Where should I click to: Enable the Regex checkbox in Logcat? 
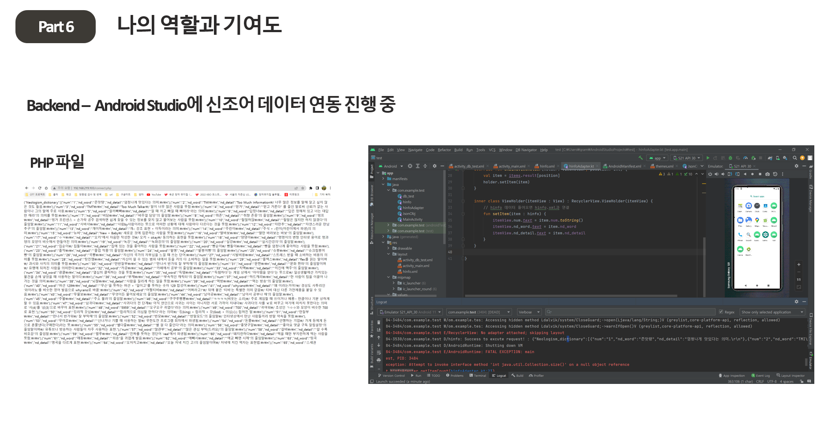[x=721, y=312]
